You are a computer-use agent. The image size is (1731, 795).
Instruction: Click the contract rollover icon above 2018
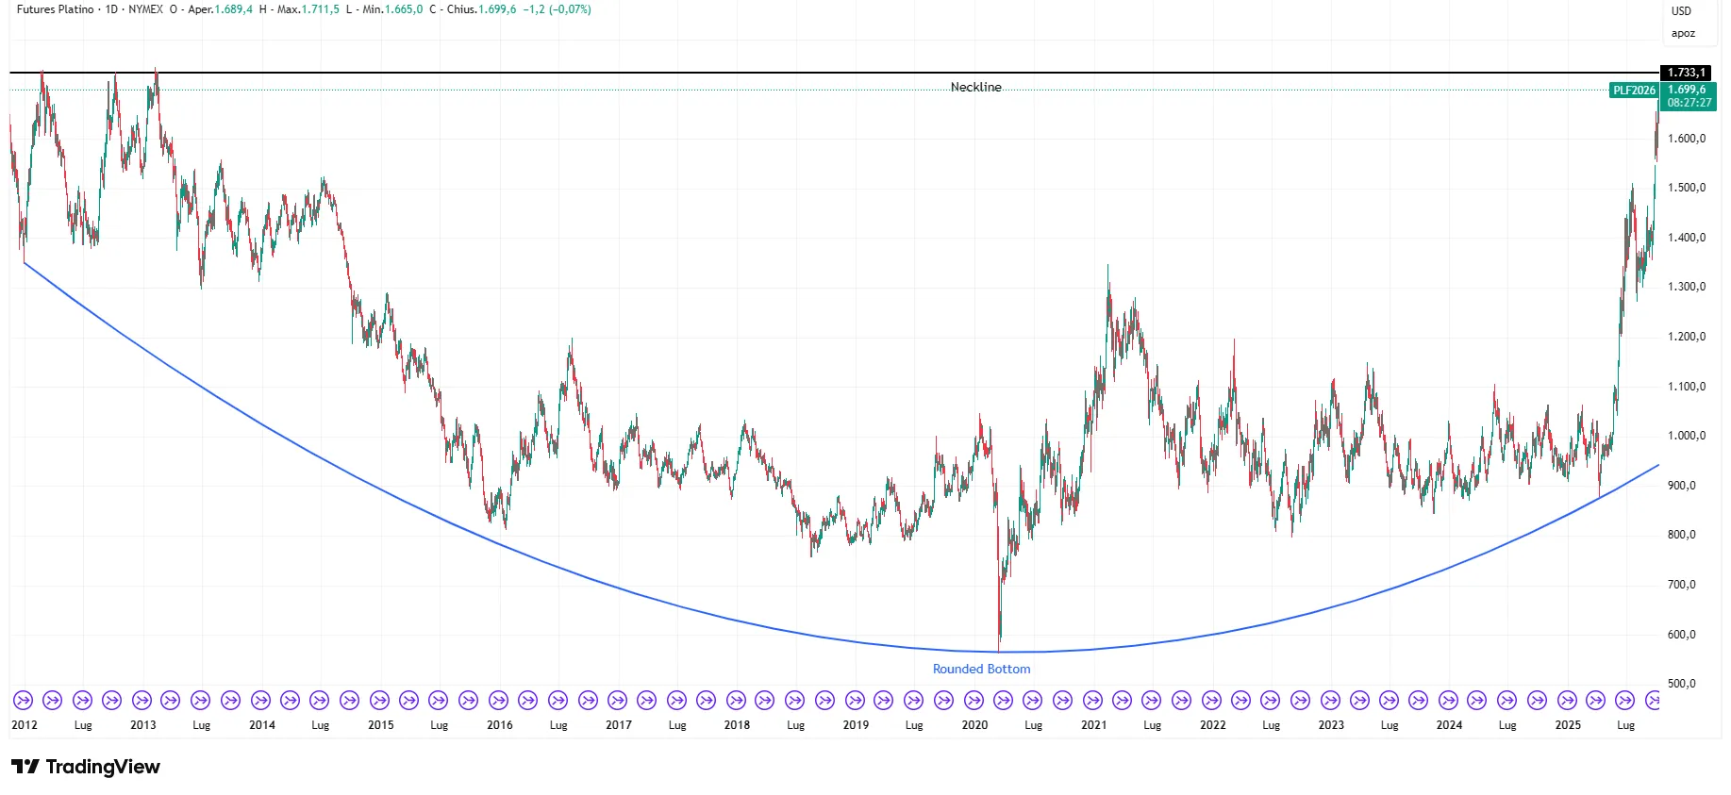pyautogui.click(x=736, y=701)
